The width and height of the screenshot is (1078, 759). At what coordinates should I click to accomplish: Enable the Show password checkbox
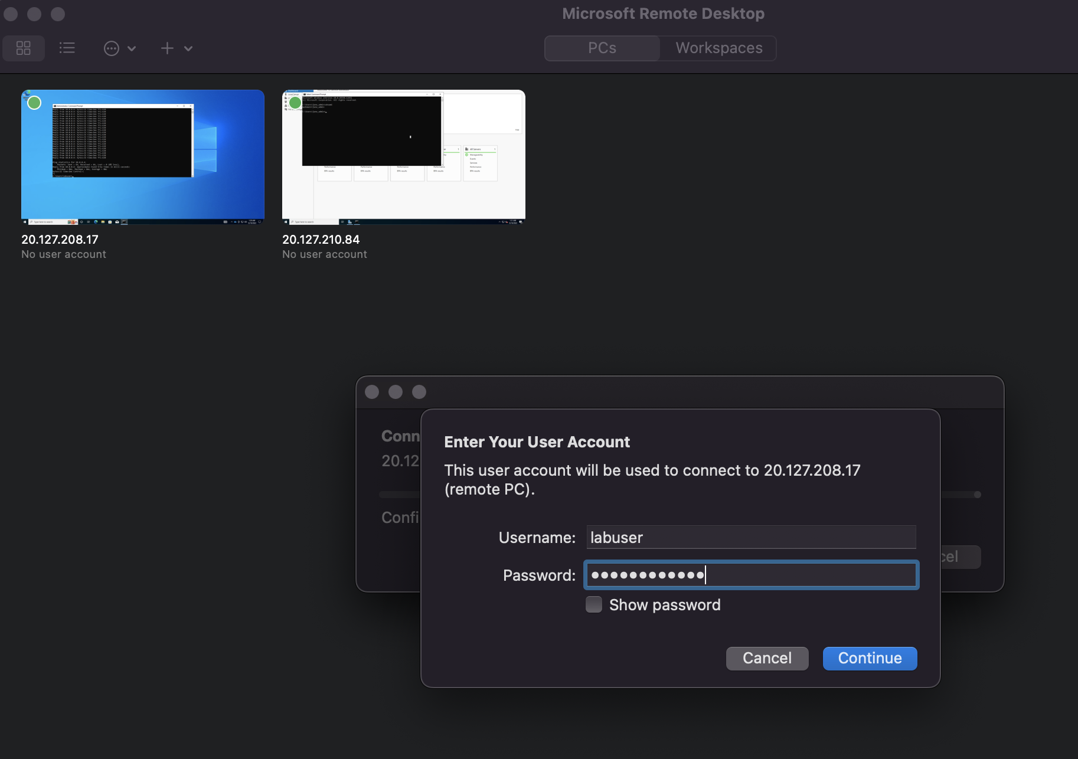(594, 605)
